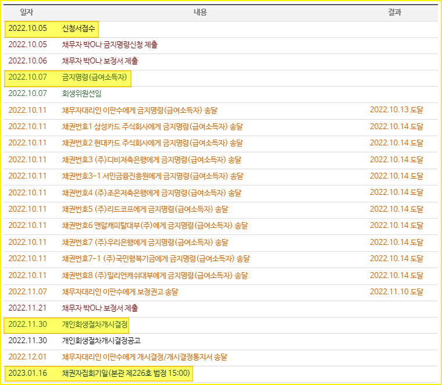Click the 개인회생절차개시결정공고 entry

tap(101, 341)
